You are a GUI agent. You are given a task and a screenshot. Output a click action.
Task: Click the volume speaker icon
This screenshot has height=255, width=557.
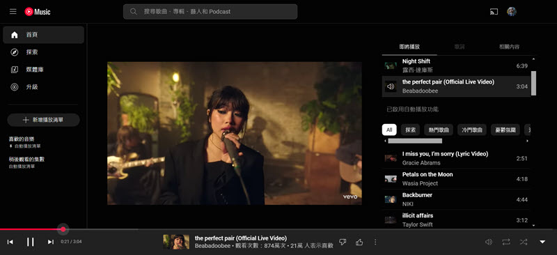[489, 242]
